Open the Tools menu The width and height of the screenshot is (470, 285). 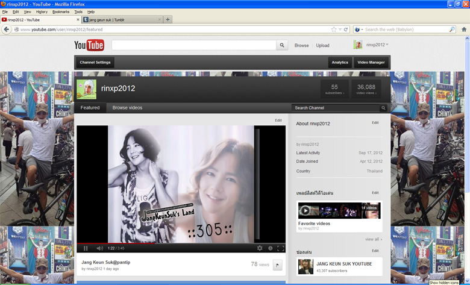78,12
